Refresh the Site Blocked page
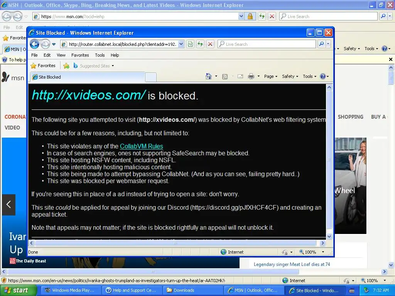395x296 pixels. [x=200, y=44]
